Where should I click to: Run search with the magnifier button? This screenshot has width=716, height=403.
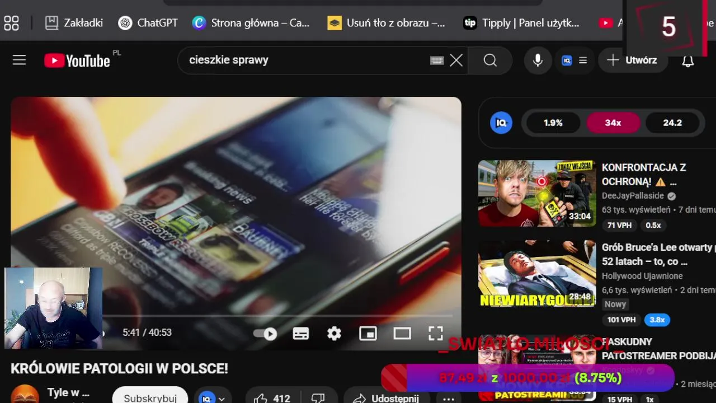(490, 60)
